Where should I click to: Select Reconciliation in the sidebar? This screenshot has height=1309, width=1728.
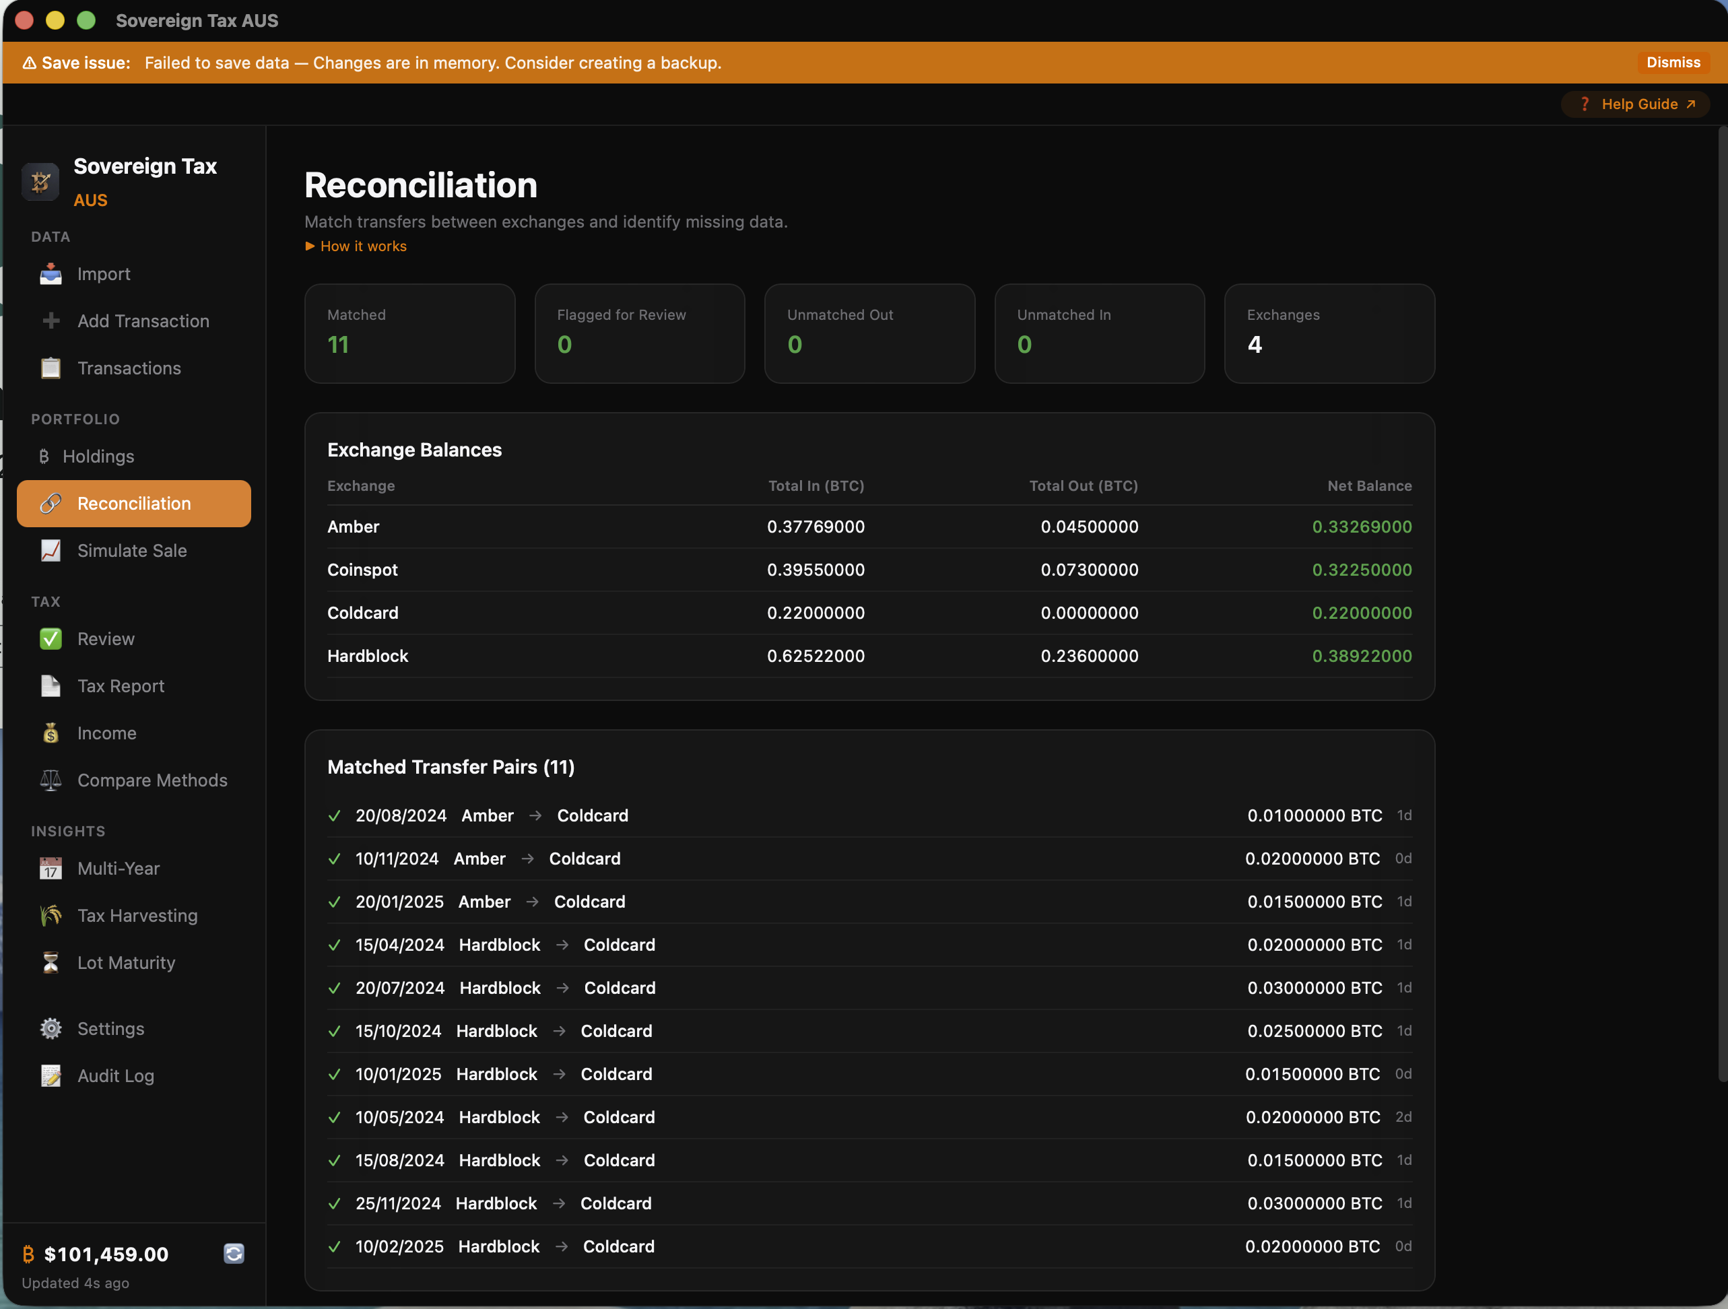click(133, 504)
